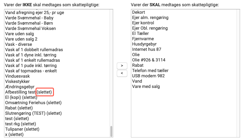Screen dimensions: 246x140
Task: Click the move right arrow button
Action: [122, 66]
